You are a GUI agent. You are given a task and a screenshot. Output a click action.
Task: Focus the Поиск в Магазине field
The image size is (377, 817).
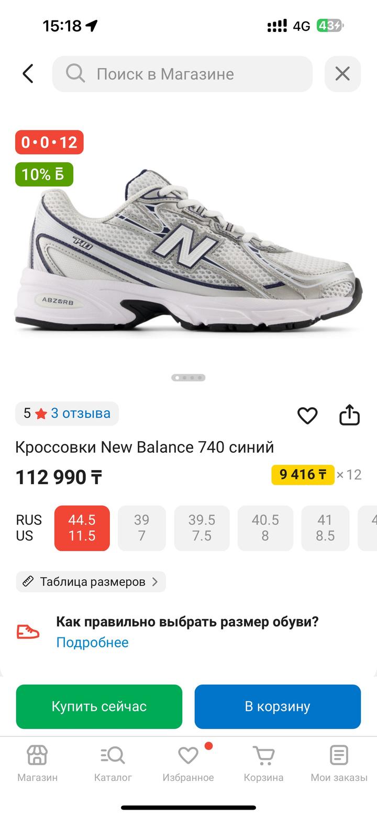pos(182,74)
